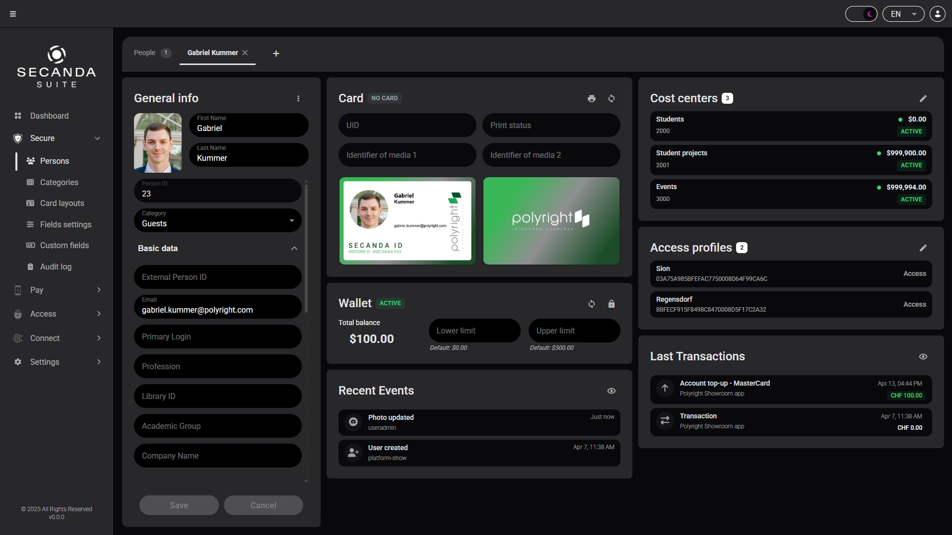
Task: Open the hamburger menu icon
Action: (13, 14)
